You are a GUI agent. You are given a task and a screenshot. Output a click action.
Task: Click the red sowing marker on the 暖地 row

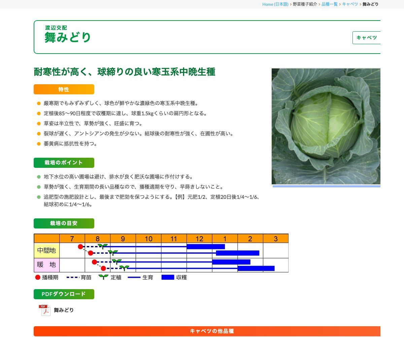click(x=94, y=261)
